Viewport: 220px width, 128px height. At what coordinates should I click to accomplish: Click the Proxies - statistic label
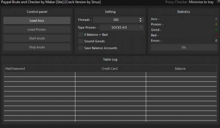[x=157, y=24]
